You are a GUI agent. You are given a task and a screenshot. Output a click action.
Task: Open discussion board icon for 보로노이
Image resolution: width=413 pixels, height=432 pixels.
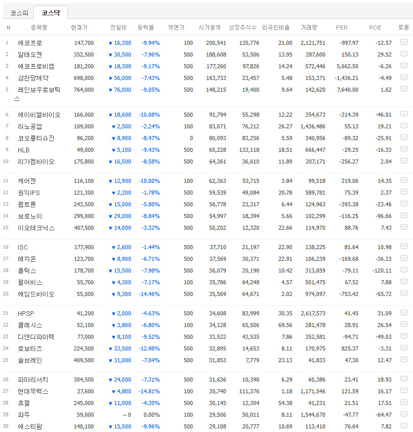[x=404, y=215]
